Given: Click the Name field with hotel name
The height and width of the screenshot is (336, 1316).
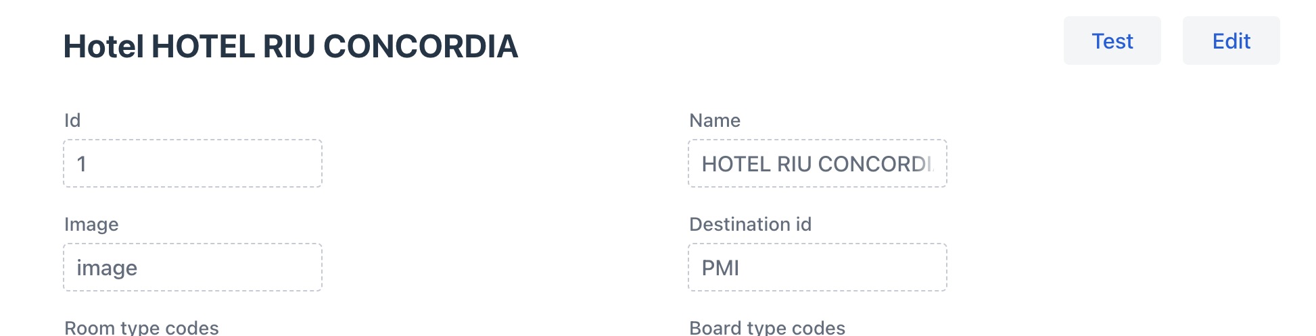Looking at the screenshot, I should tap(817, 164).
